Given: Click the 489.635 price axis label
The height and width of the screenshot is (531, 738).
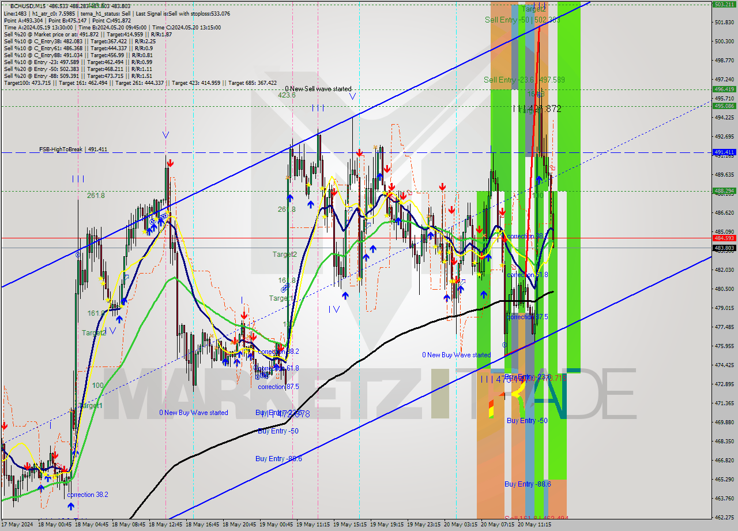Looking at the screenshot, I should pos(724,175).
